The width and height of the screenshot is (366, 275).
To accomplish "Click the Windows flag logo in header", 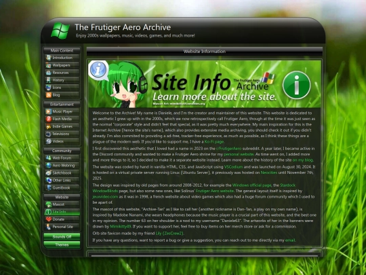I will point(60,31).
